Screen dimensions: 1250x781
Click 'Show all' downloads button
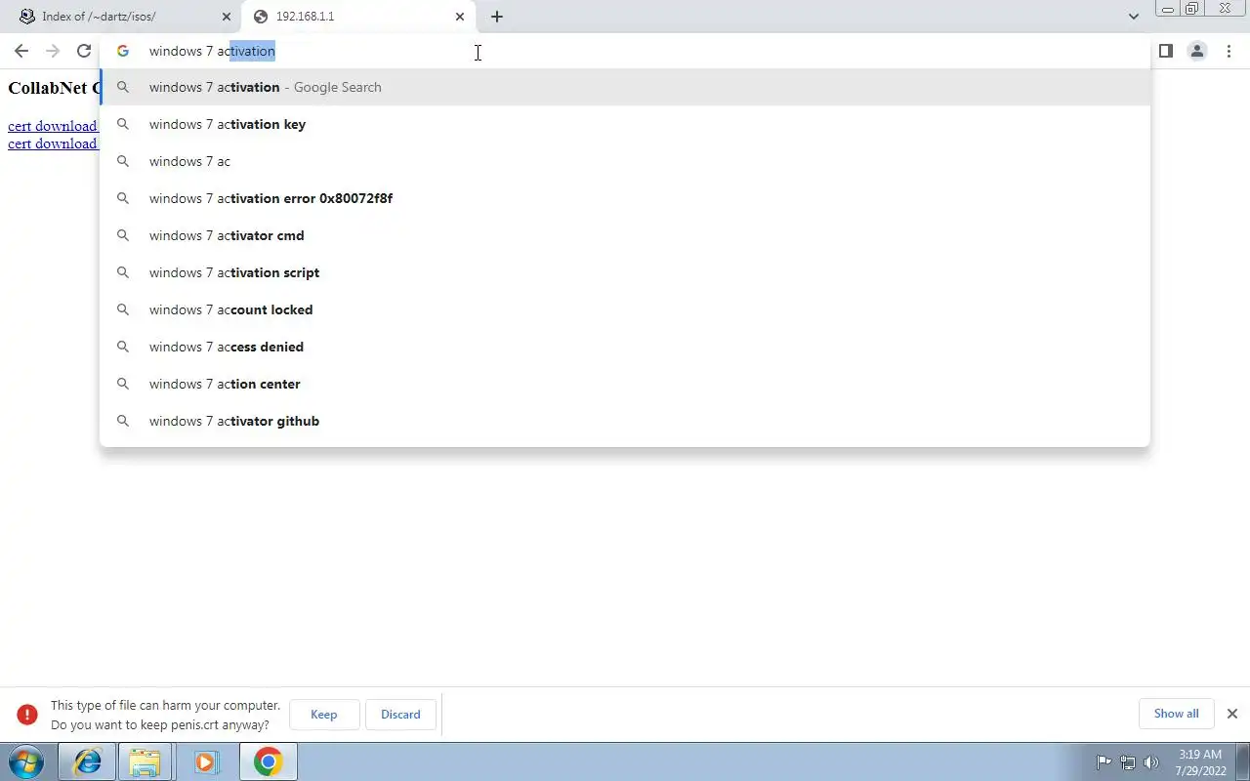click(x=1176, y=714)
